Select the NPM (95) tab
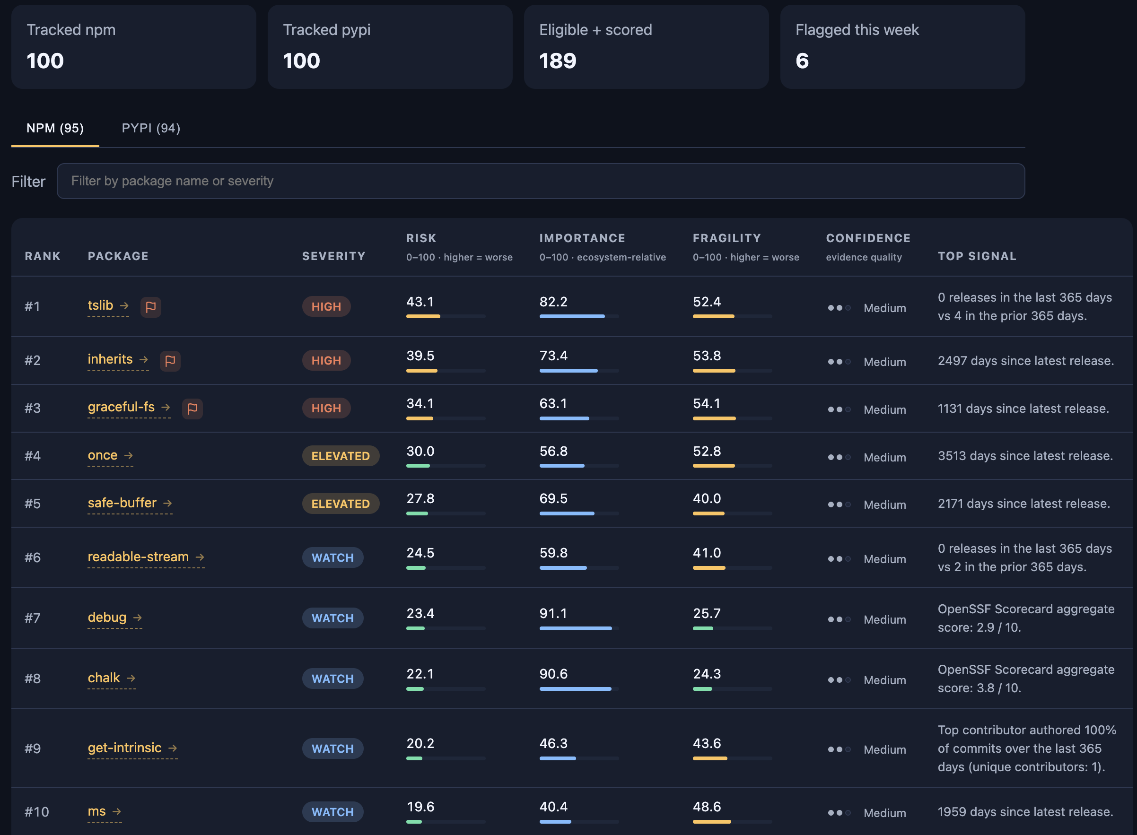 point(55,129)
